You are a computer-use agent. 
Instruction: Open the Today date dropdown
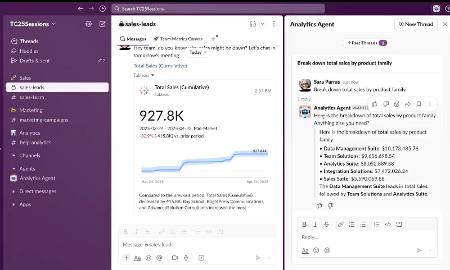tap(197, 52)
